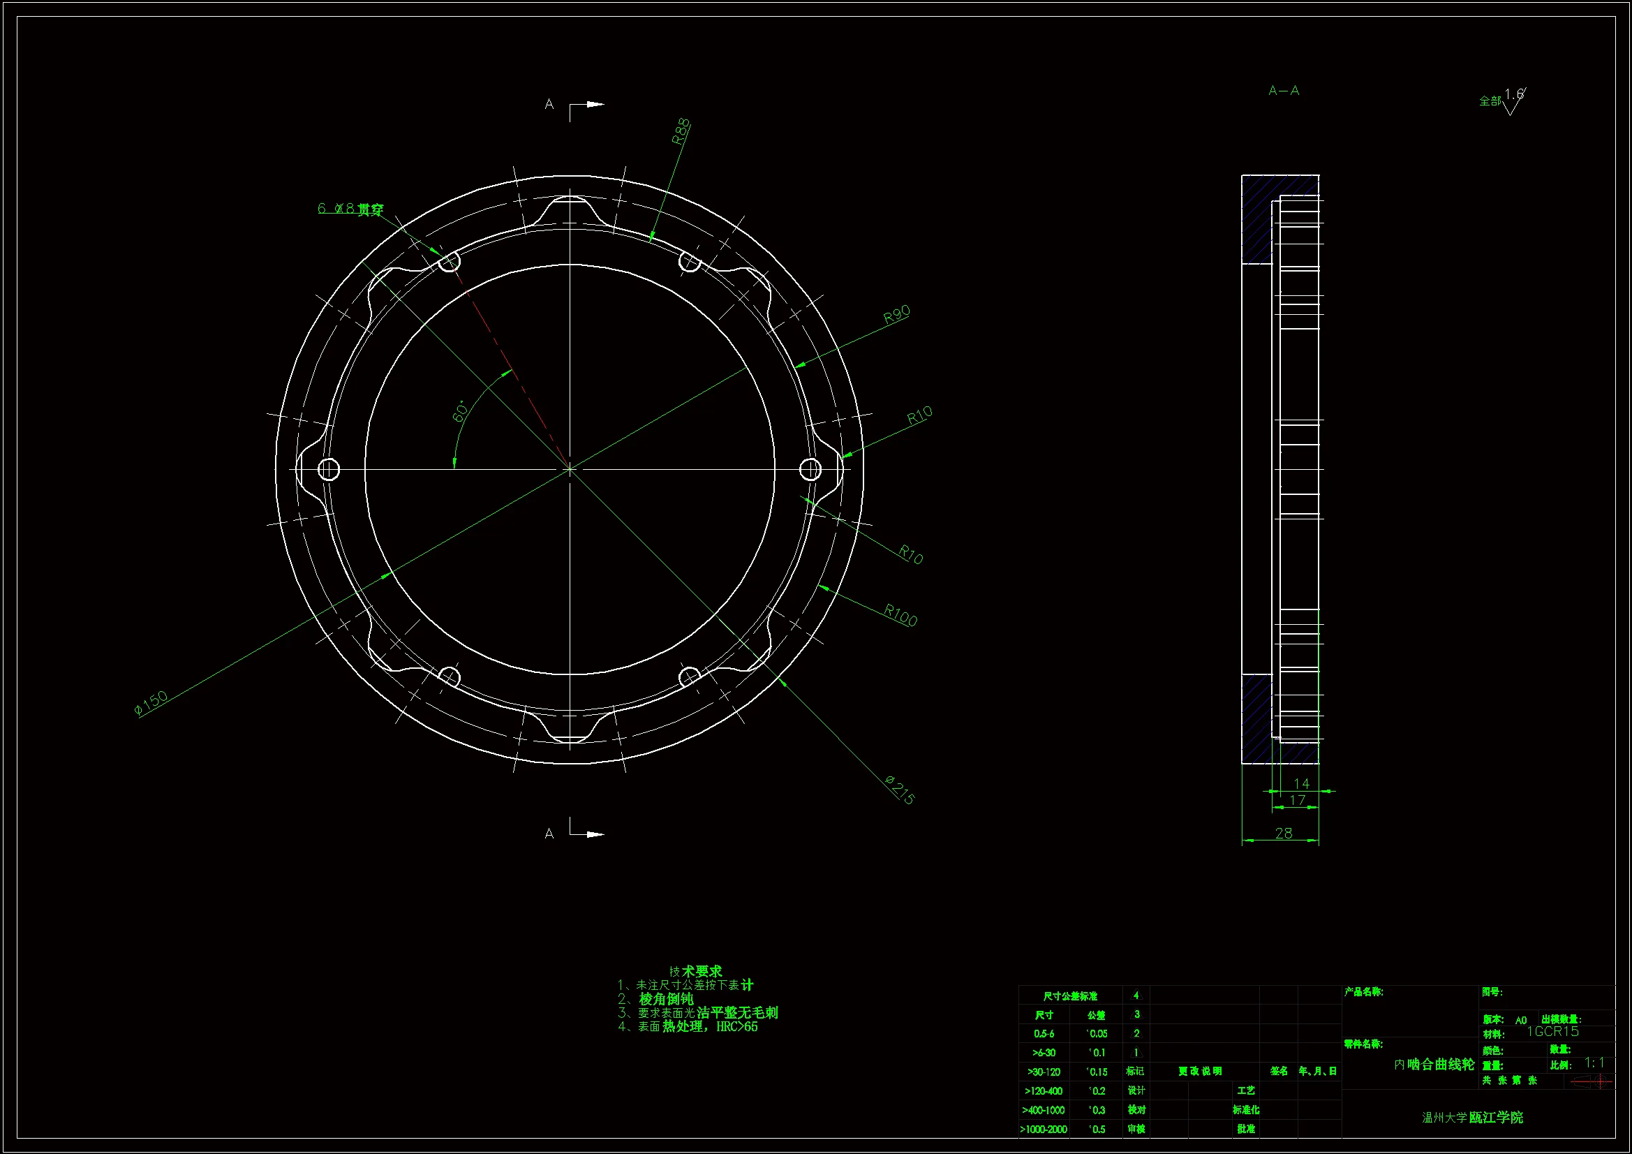Select the 60° angle dimension
Screen dimensions: 1632x1154
[x=461, y=411]
